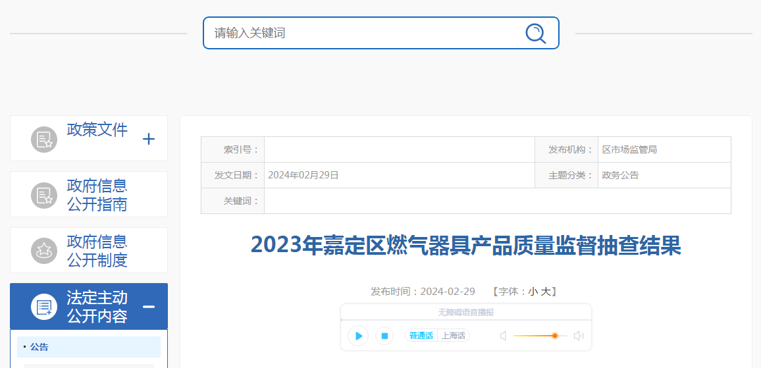Expand 政策文件 with the plus sign
Screen dimensions: 761x368
click(149, 140)
